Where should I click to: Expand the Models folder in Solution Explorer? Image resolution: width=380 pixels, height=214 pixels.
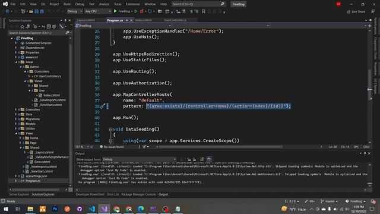pos(16,124)
